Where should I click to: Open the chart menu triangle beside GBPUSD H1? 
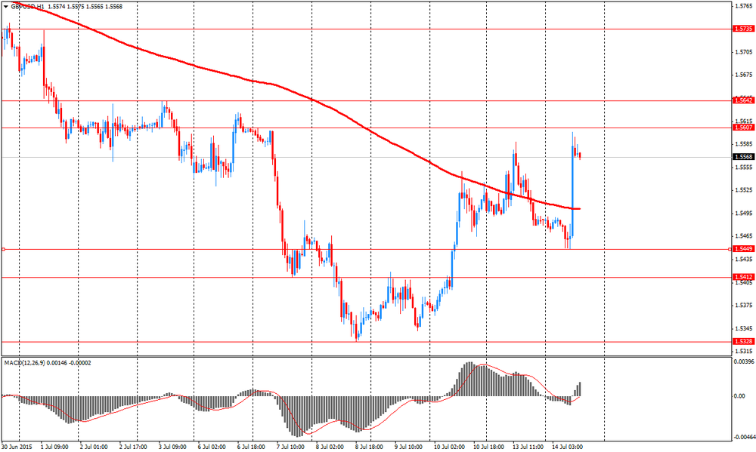[x=6, y=7]
